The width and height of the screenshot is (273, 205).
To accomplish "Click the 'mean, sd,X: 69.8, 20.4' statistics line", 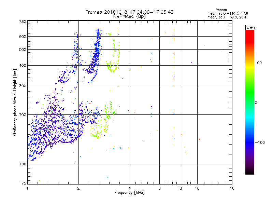I will pyautogui.click(x=227, y=17).
